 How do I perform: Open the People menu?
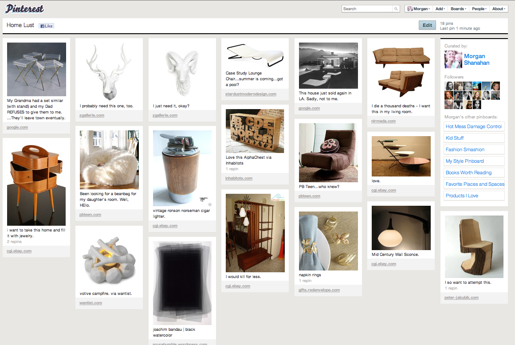479,9
